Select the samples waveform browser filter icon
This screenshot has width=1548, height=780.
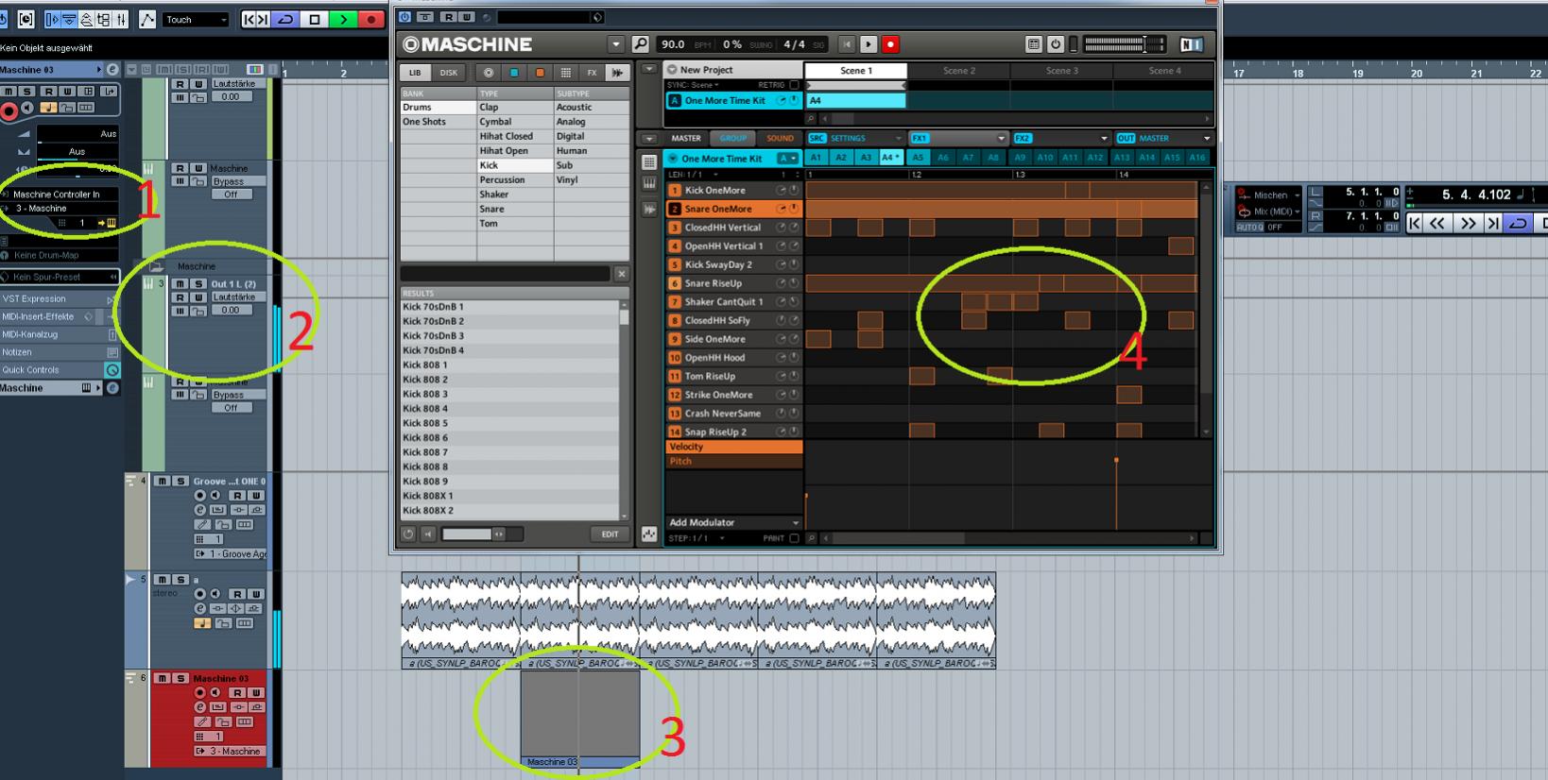[617, 73]
